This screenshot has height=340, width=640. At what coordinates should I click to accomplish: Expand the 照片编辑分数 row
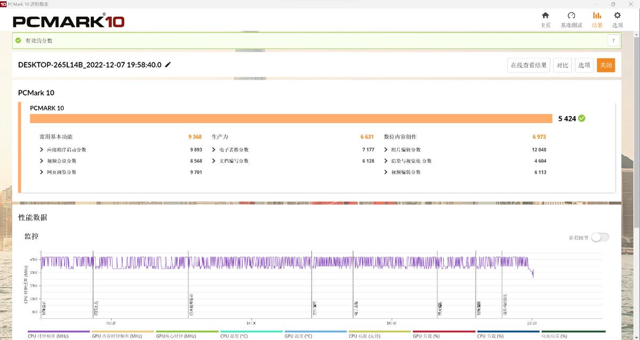coord(386,150)
